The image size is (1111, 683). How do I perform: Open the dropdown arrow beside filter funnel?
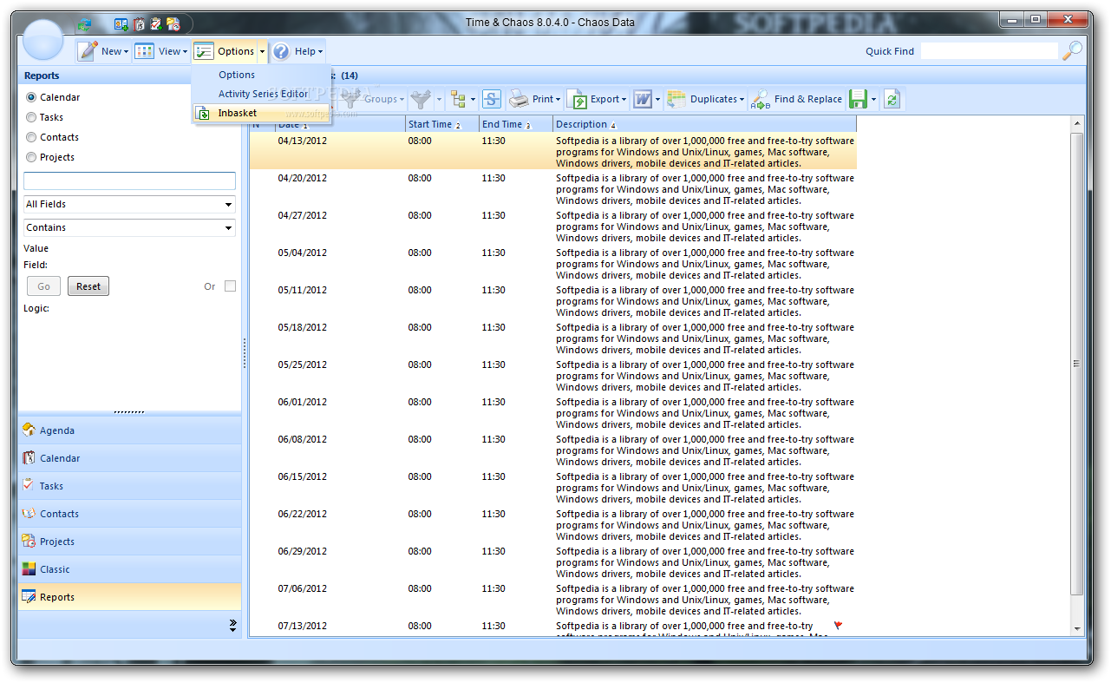(x=439, y=100)
